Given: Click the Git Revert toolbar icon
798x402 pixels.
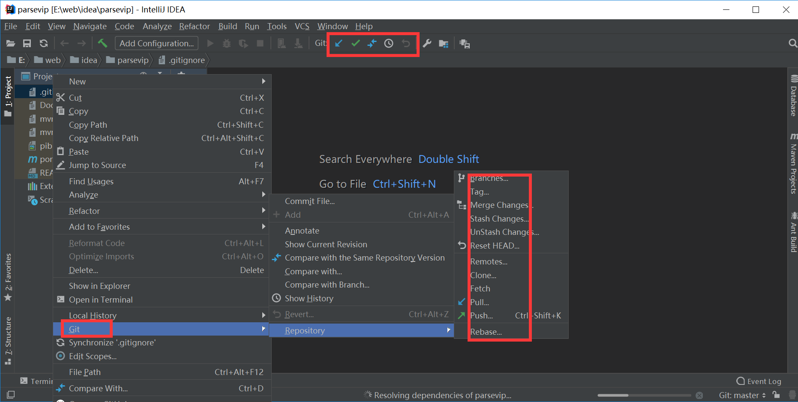Looking at the screenshot, I should (405, 43).
